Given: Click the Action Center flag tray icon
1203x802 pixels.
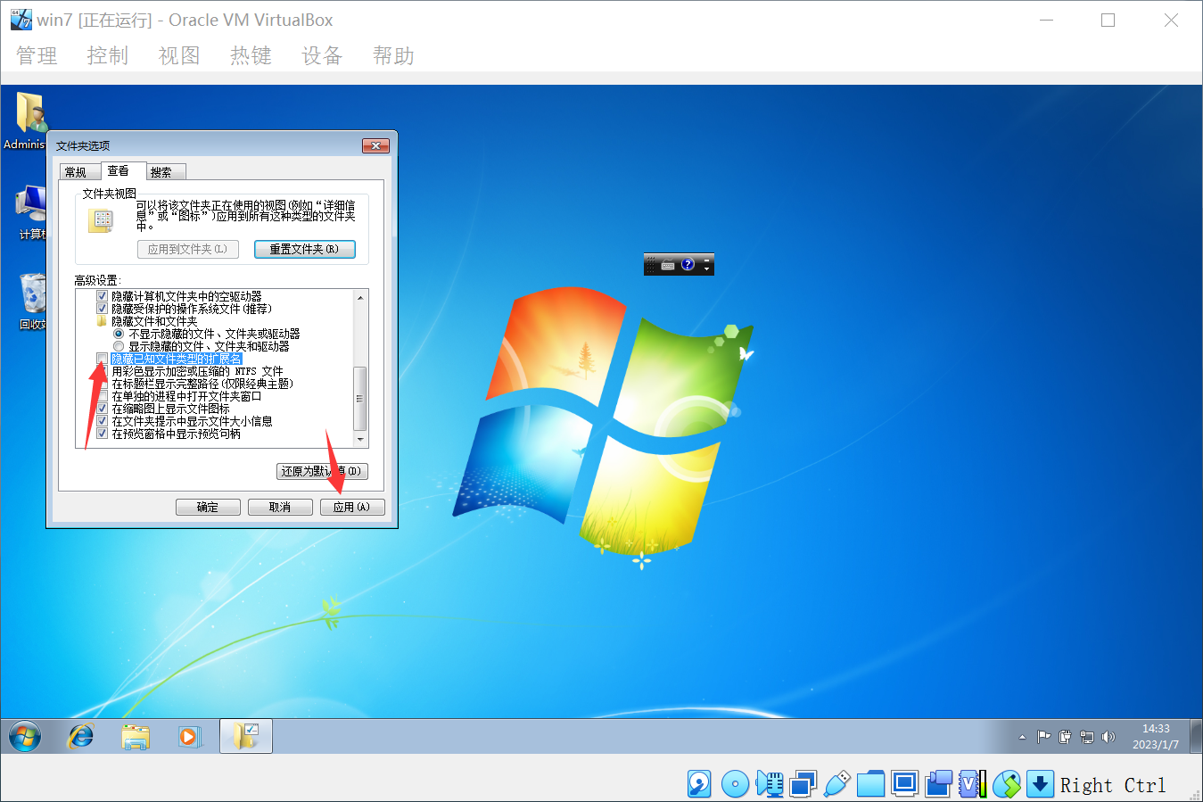Looking at the screenshot, I should coord(1043,737).
